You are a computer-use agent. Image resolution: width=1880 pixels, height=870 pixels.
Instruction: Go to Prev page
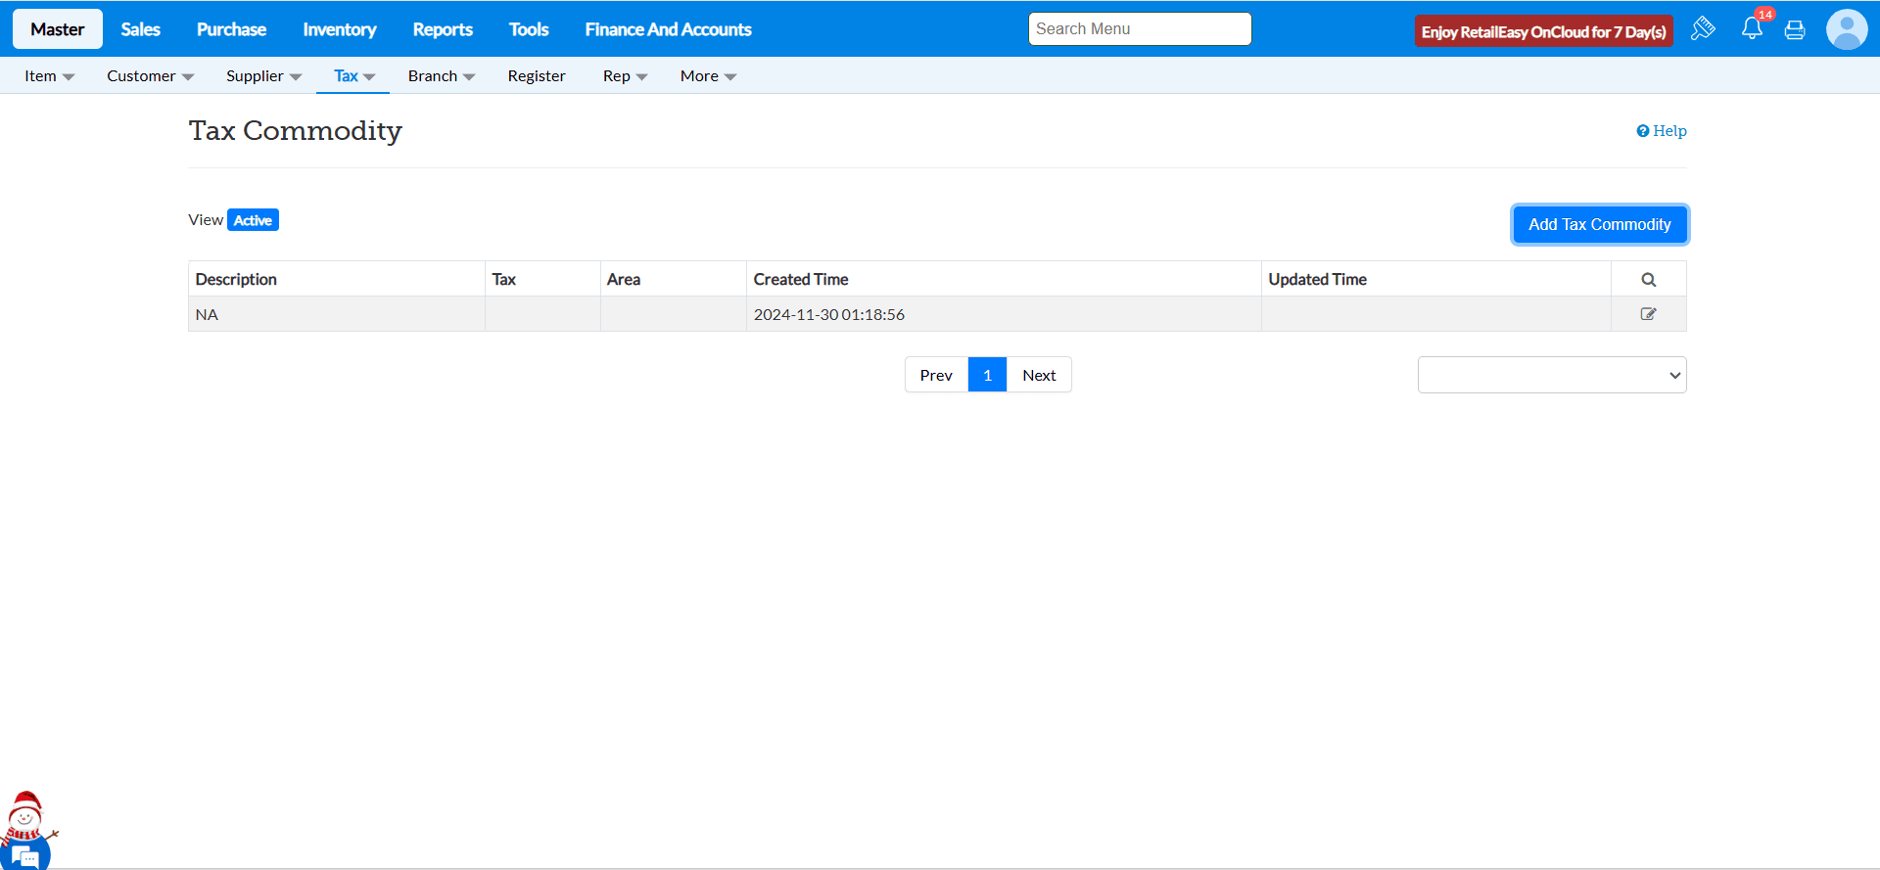[936, 375]
